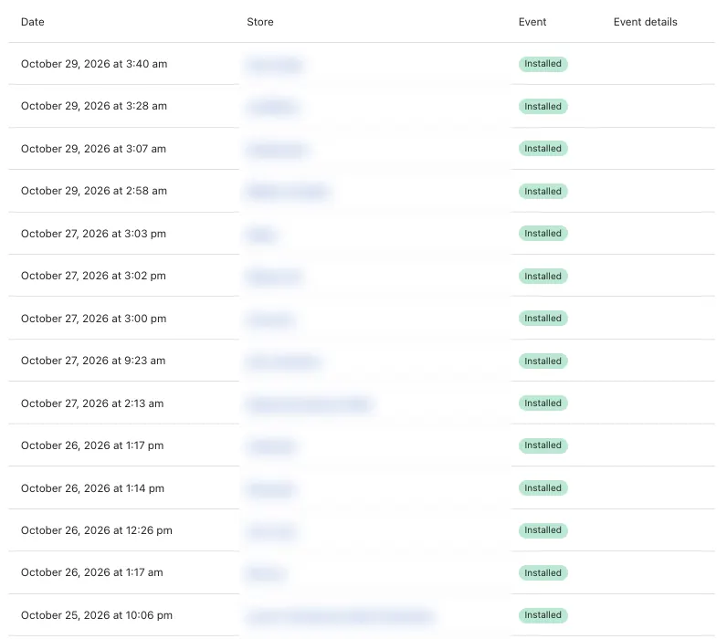
Task: Click Installed badge for 1:14 pm row
Action: [543, 488]
